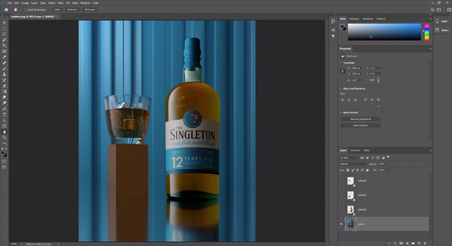Collapse the Align and Distribute section

(x=340, y=89)
